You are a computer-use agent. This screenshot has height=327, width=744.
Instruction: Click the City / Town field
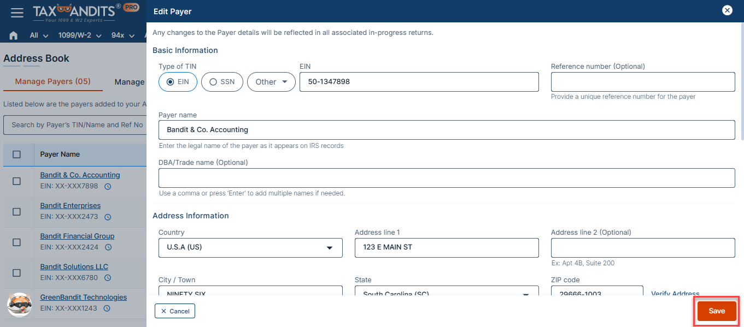pos(250,291)
